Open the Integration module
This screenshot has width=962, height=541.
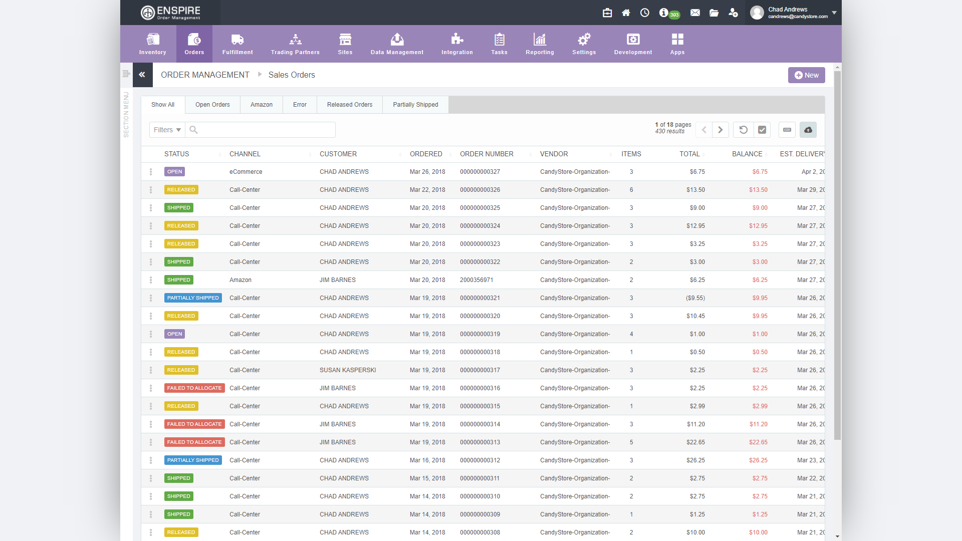pos(457,44)
